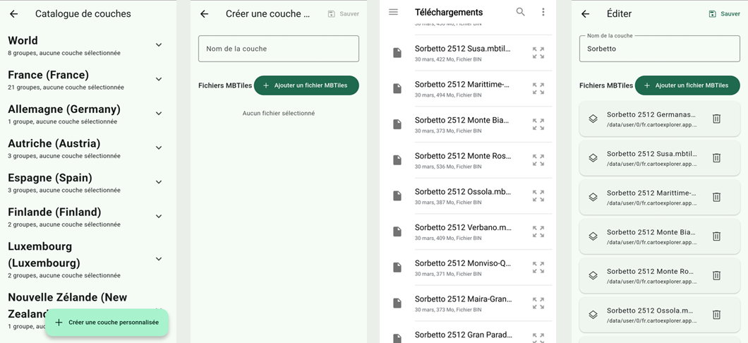The width and height of the screenshot is (748, 343).
Task: Expand France (France) group list
Action: (159, 79)
